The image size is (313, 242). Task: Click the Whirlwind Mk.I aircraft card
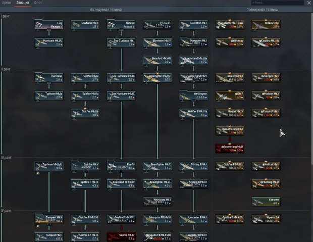tap(158, 202)
